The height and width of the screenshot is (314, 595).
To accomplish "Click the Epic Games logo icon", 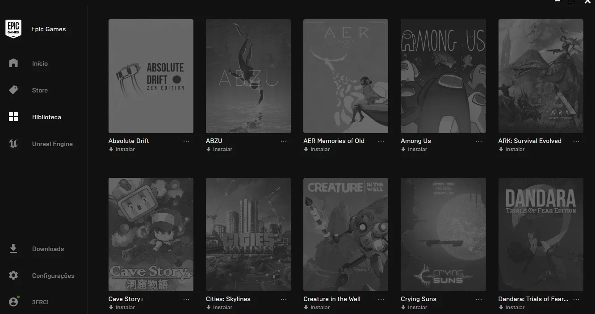I will [x=13, y=29].
